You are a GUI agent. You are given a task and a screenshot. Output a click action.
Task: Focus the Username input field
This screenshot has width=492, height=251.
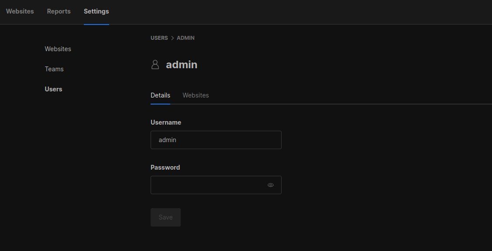click(x=216, y=140)
